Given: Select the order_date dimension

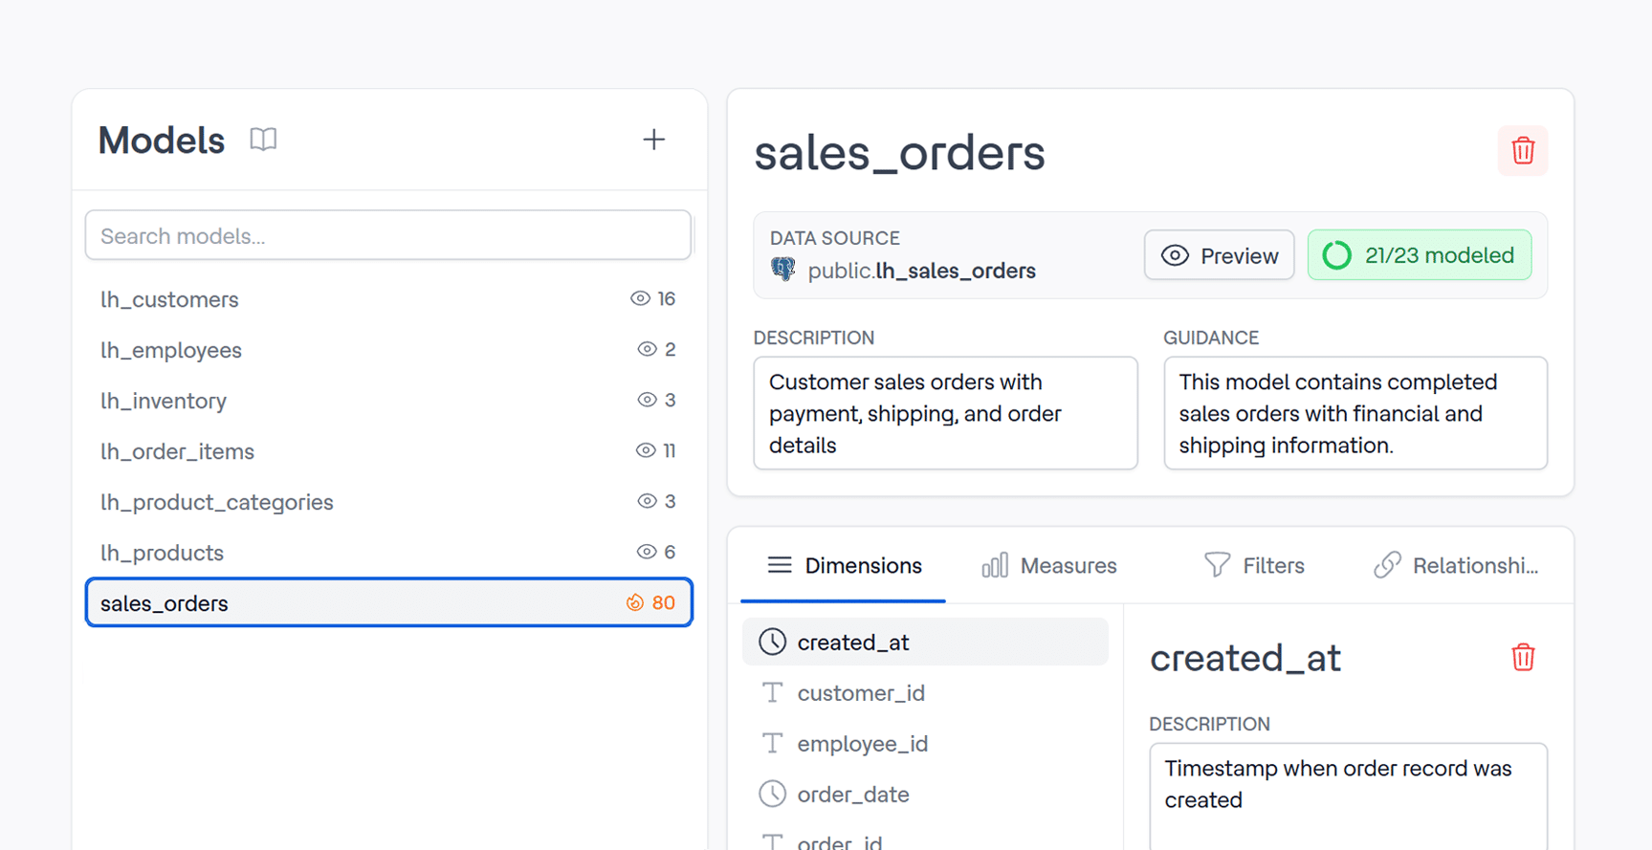Looking at the screenshot, I should [925, 794].
